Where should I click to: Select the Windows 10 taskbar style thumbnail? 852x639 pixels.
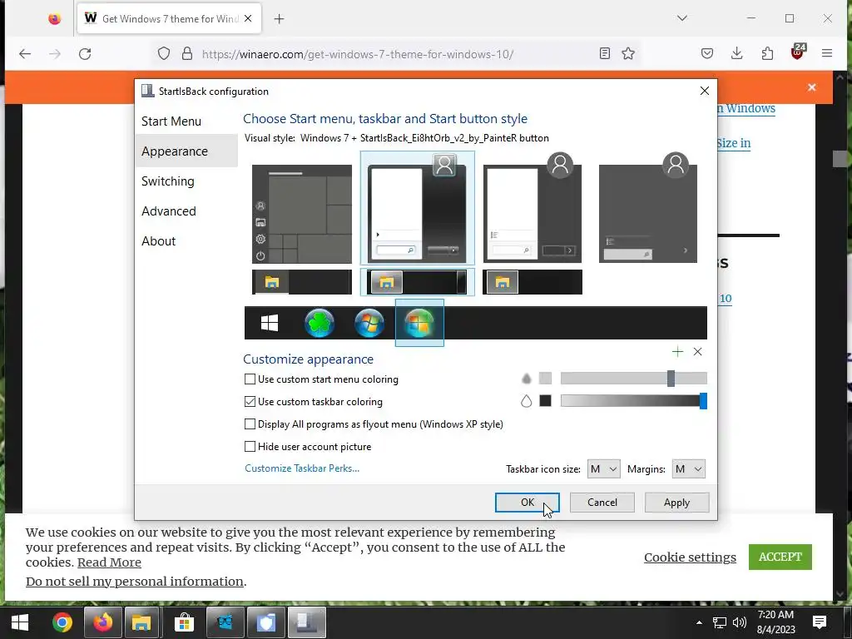301,282
